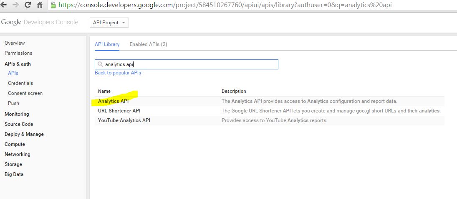Open Credentials in the sidebar
Screen dimensions: 457x199
point(20,83)
